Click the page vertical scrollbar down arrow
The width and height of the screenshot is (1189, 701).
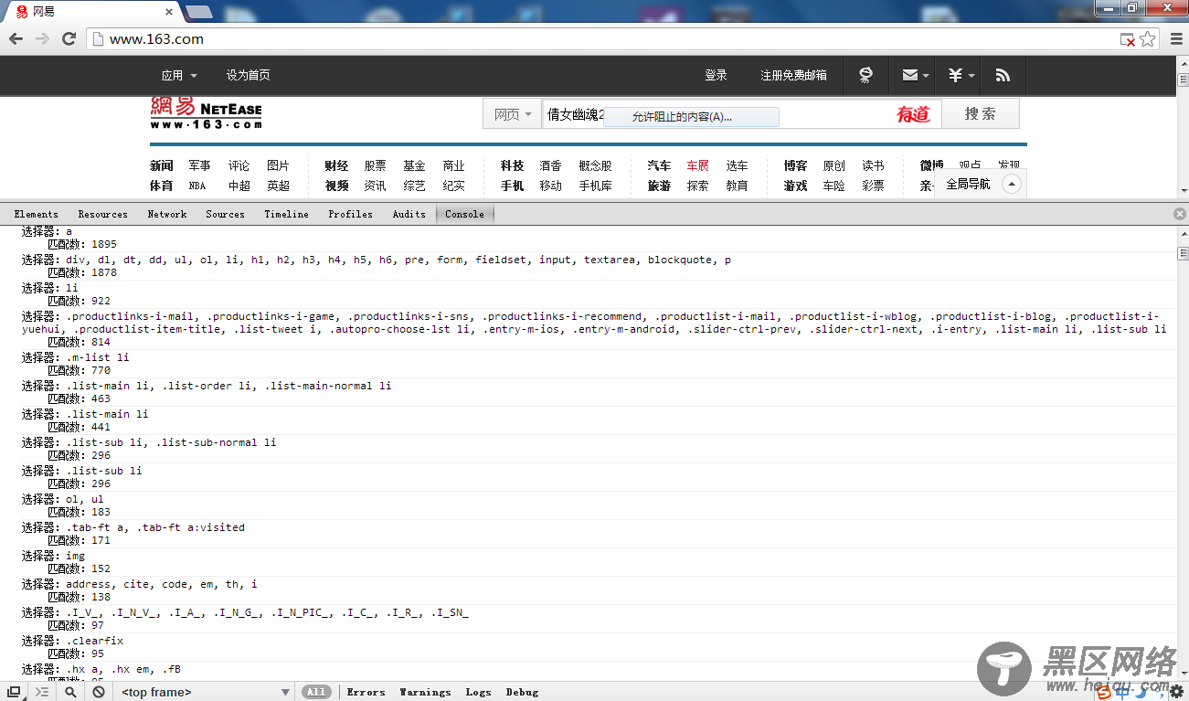pos(1182,191)
